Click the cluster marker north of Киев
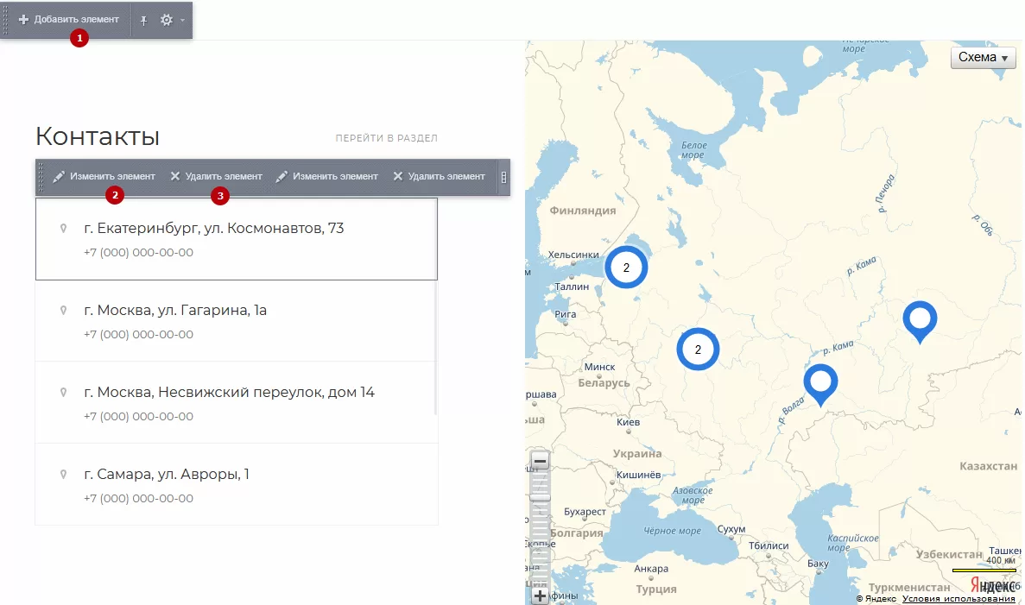Image resolution: width=1025 pixels, height=605 pixels. point(698,350)
